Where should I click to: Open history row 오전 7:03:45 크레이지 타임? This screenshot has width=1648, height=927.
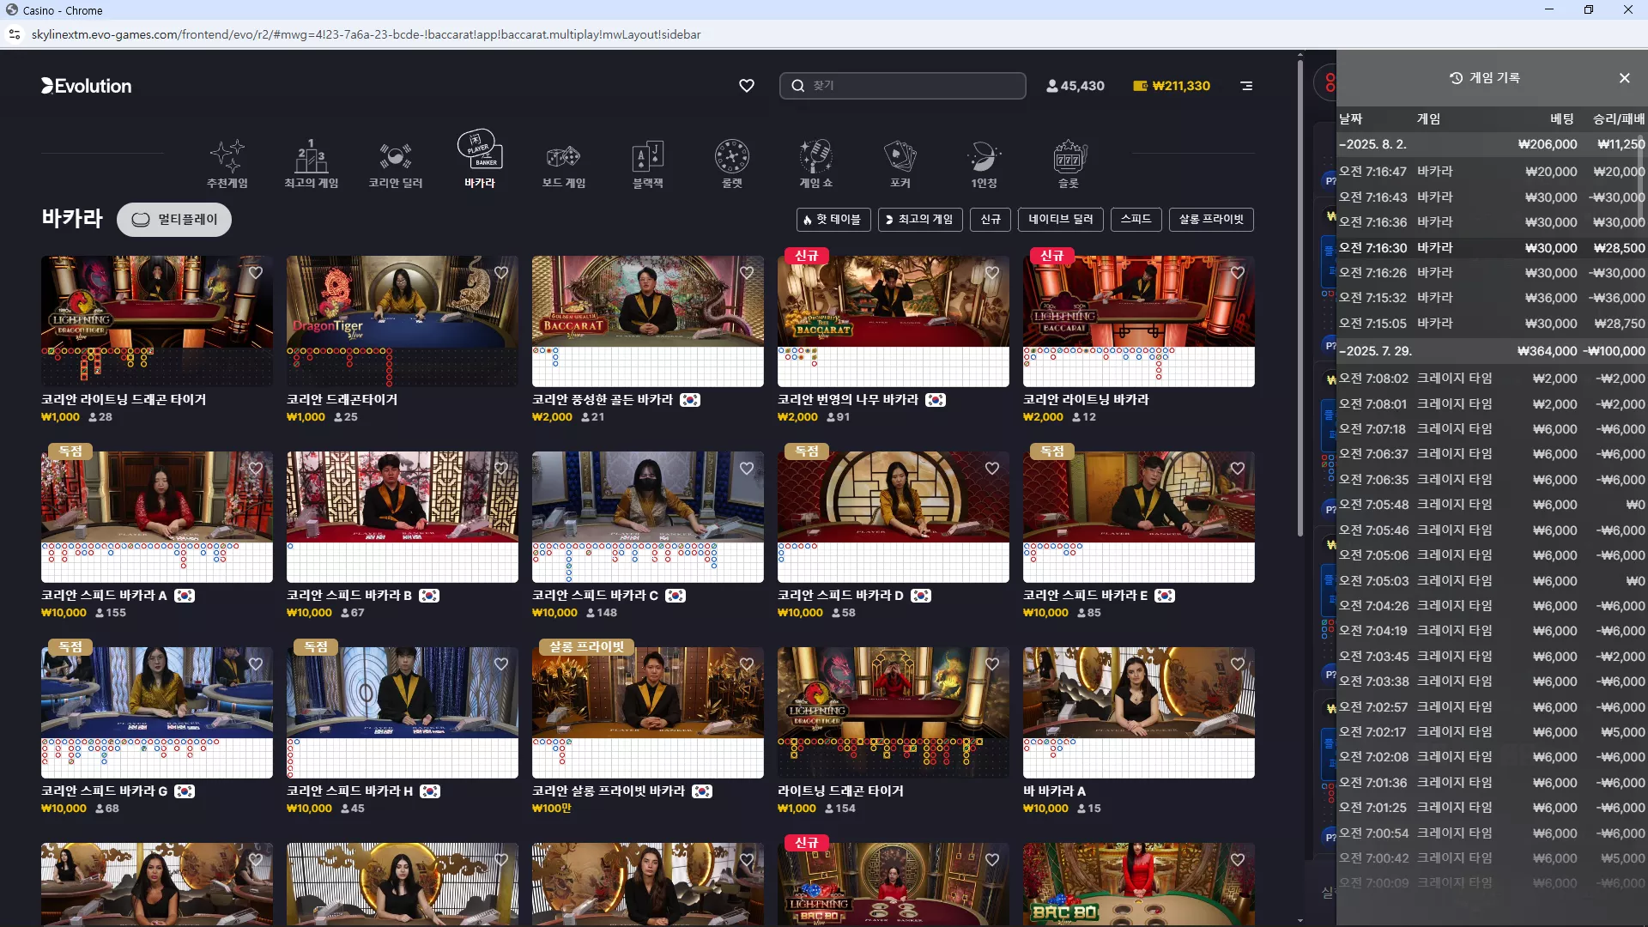[1492, 657]
